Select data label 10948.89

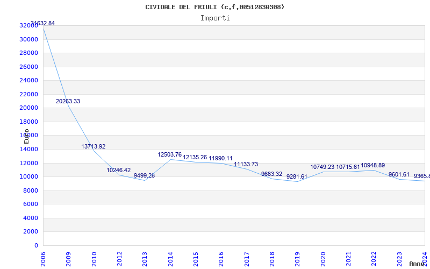pos(372,166)
